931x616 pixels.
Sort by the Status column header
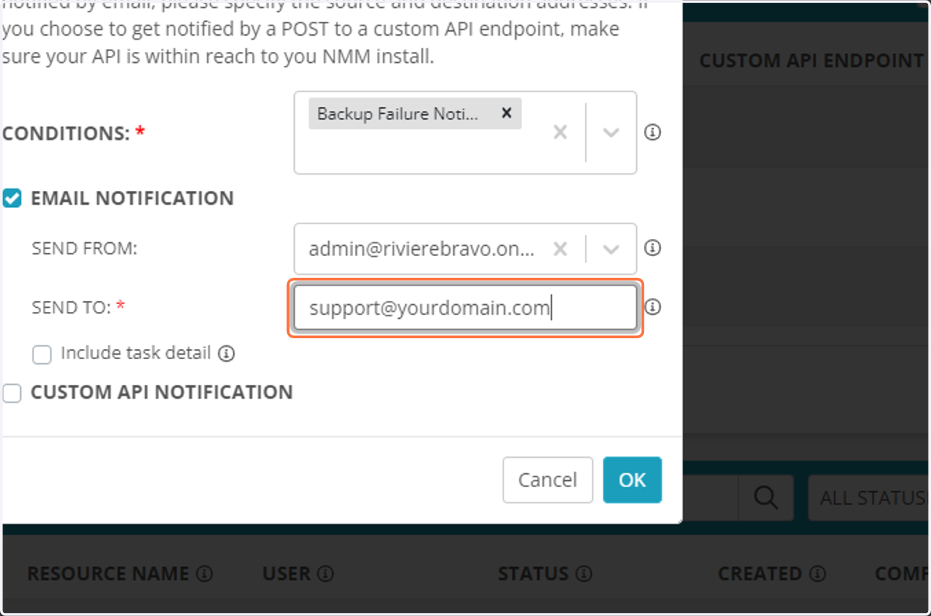534,573
